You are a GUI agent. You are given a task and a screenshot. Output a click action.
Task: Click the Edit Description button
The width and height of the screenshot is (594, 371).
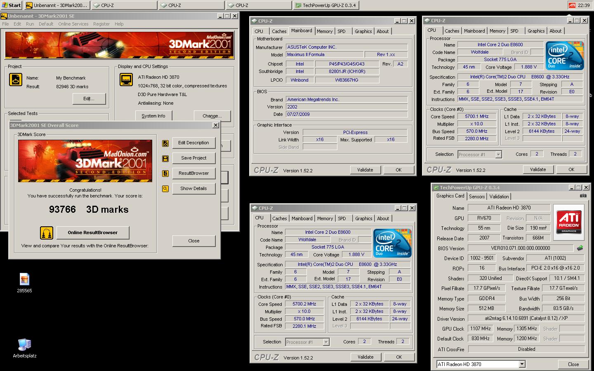194,143
